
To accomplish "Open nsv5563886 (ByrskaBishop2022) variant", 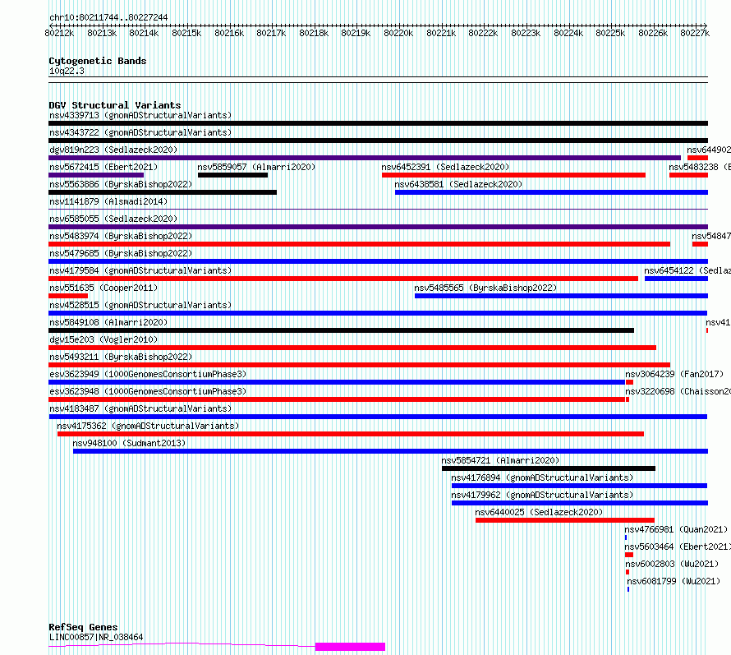I will point(121,184).
